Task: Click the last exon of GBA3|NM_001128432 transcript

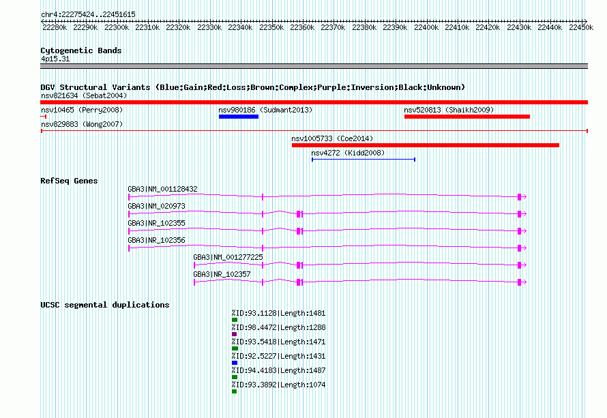Action: (x=520, y=197)
